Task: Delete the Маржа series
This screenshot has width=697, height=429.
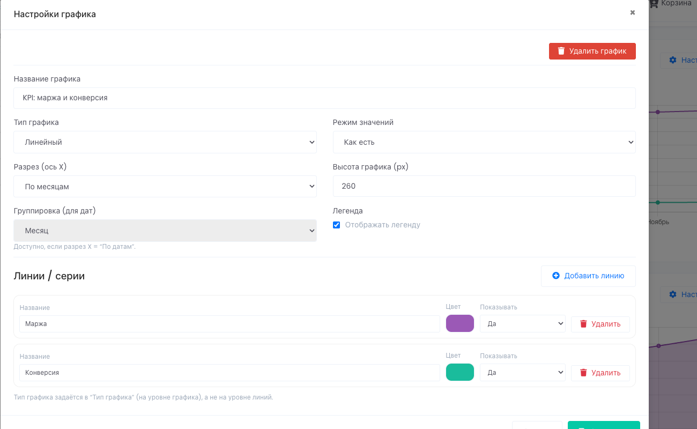Action: coord(600,324)
